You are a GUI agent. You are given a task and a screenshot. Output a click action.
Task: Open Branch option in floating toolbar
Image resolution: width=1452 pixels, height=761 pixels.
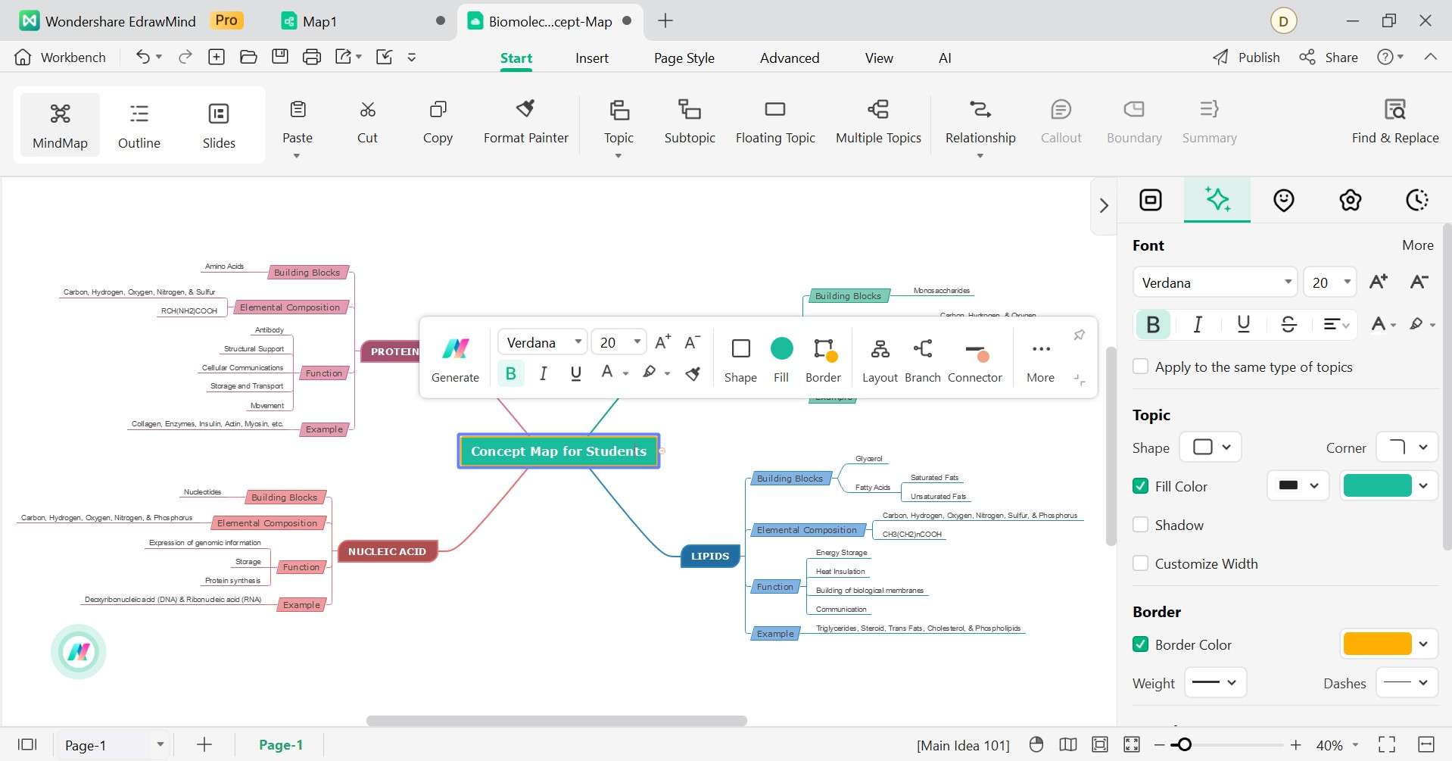pyautogui.click(x=922, y=360)
